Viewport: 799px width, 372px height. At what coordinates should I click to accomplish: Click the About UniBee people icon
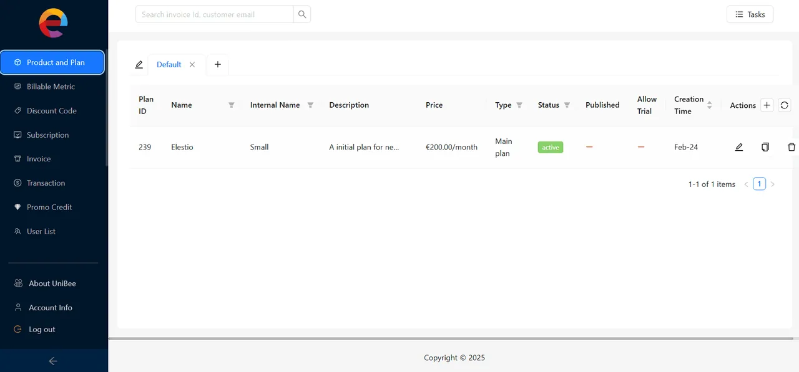coord(18,284)
